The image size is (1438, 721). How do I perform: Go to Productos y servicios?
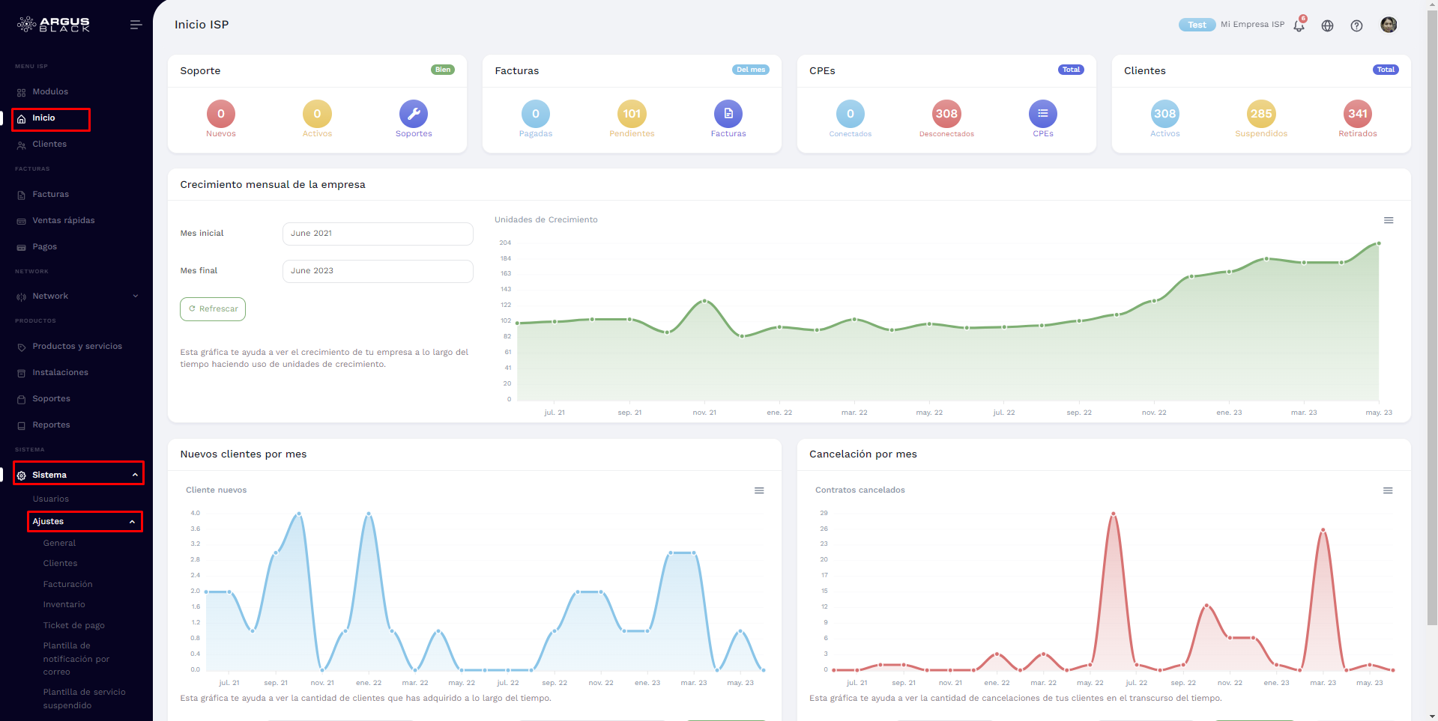[x=76, y=347]
